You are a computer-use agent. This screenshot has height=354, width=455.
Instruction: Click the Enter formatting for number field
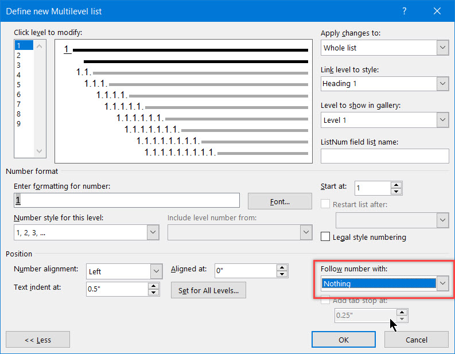[x=127, y=200]
